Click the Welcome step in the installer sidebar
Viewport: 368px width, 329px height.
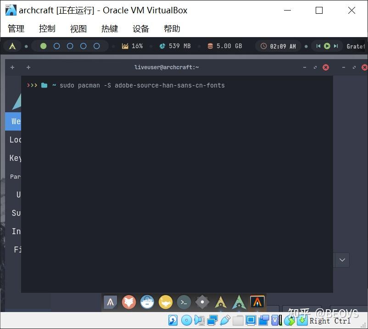15,121
